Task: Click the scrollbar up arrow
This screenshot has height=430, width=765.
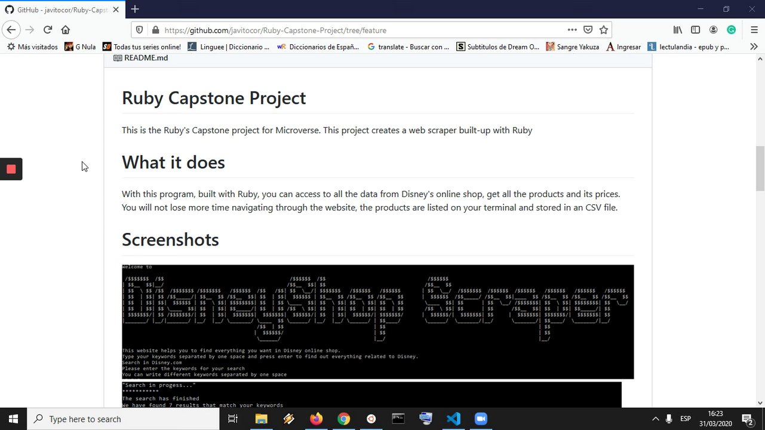Action: coord(760,59)
